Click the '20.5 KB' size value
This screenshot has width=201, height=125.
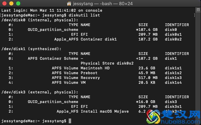147,82
